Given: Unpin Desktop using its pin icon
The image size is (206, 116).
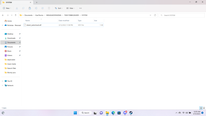Looking at the screenshot, I should [x=20, y=34].
